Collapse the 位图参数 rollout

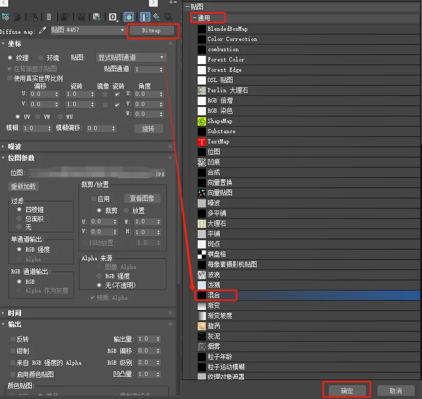pyautogui.click(x=3, y=158)
